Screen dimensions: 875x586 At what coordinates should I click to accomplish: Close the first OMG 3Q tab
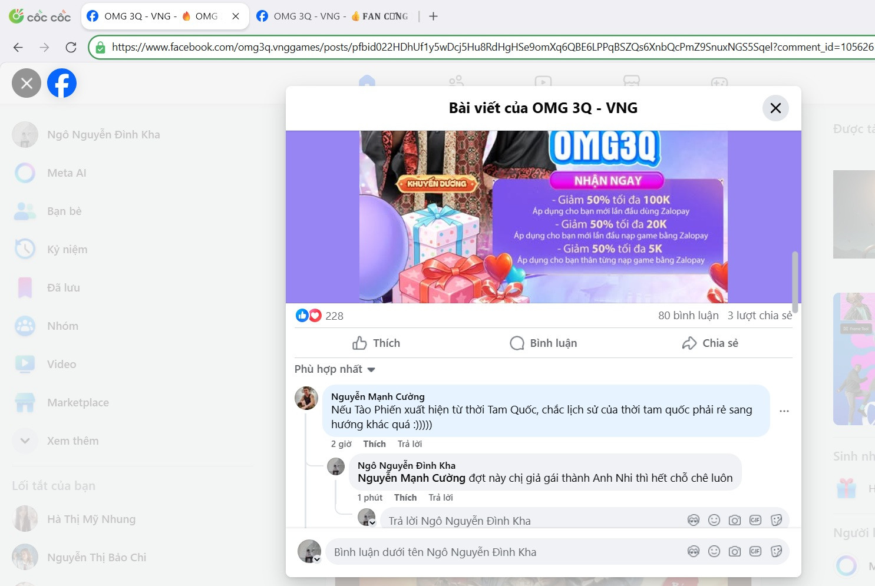(x=236, y=16)
